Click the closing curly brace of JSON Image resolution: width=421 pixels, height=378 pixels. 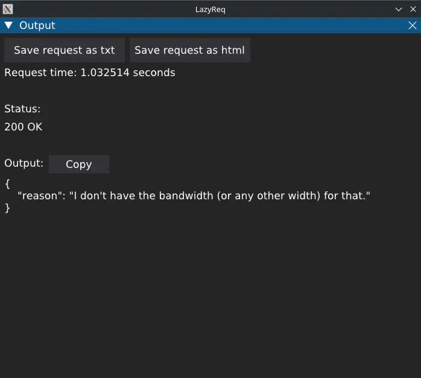pos(7,208)
